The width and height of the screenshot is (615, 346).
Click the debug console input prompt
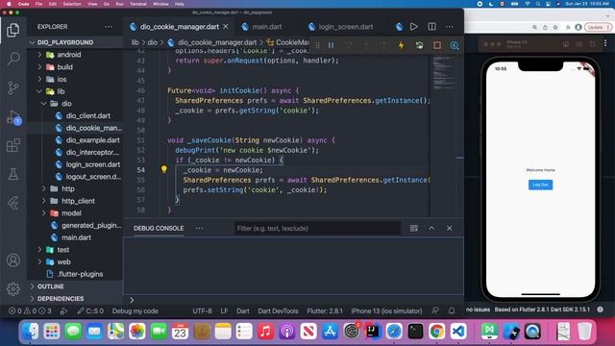[x=293, y=301]
